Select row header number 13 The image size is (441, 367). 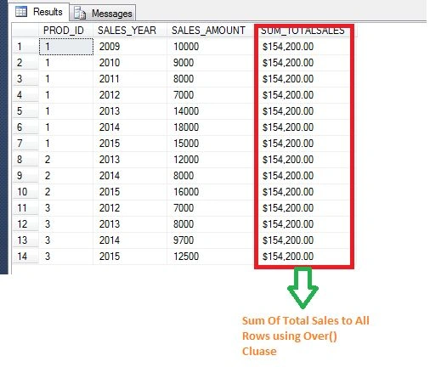(x=25, y=240)
